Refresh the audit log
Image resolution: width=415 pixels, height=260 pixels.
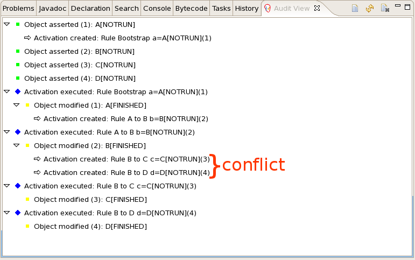(x=370, y=9)
